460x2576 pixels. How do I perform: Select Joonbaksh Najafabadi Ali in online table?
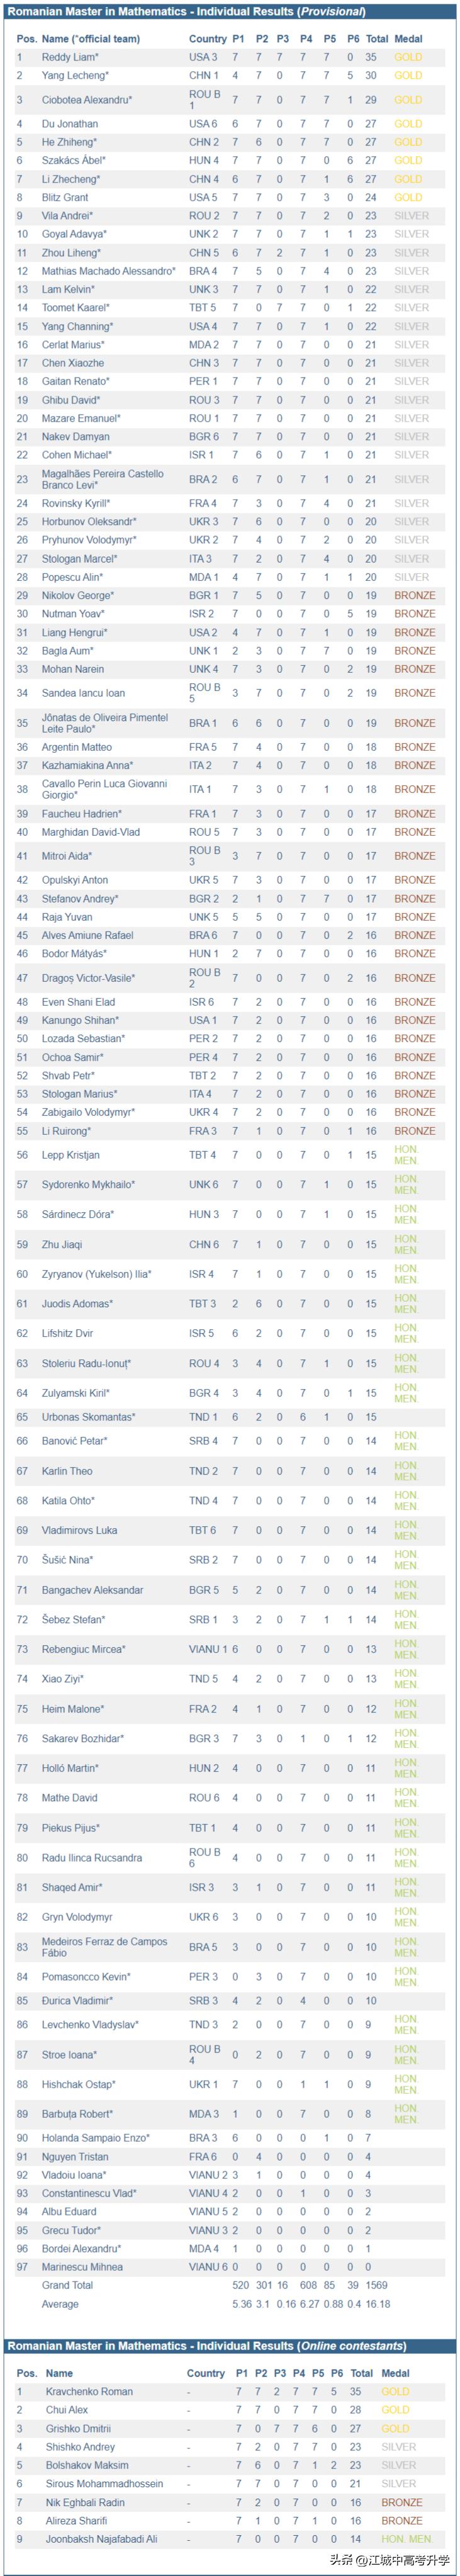coord(101,2539)
